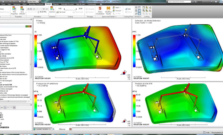Viewport: 223px width, 135px height.
Task: Toggle the highlighted bottom window layout
Action: (139, 14)
